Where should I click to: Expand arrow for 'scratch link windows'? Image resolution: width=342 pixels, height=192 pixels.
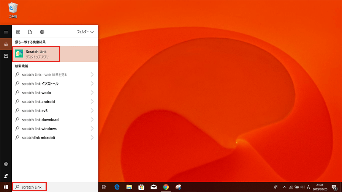point(92,129)
